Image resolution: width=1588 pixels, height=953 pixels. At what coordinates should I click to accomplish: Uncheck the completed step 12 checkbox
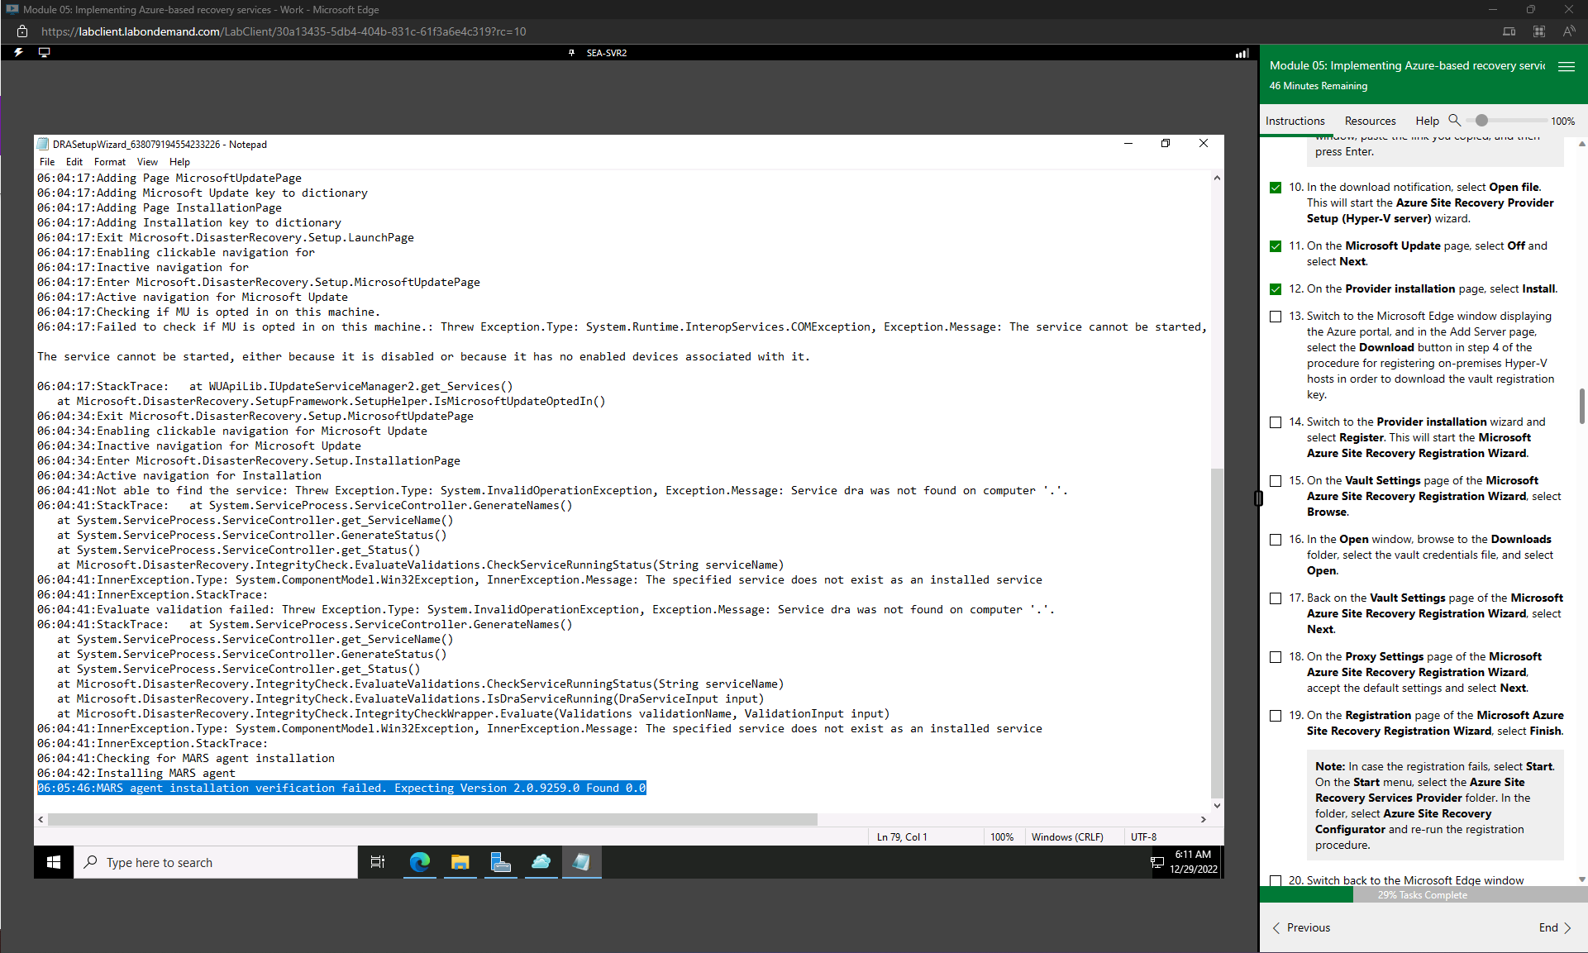coord(1276,288)
